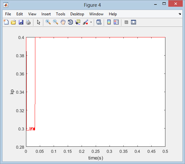This screenshot has height=164, width=185.
Task: Insert Colorbar using the toolbar icon
Action: pyautogui.click(x=109, y=22)
